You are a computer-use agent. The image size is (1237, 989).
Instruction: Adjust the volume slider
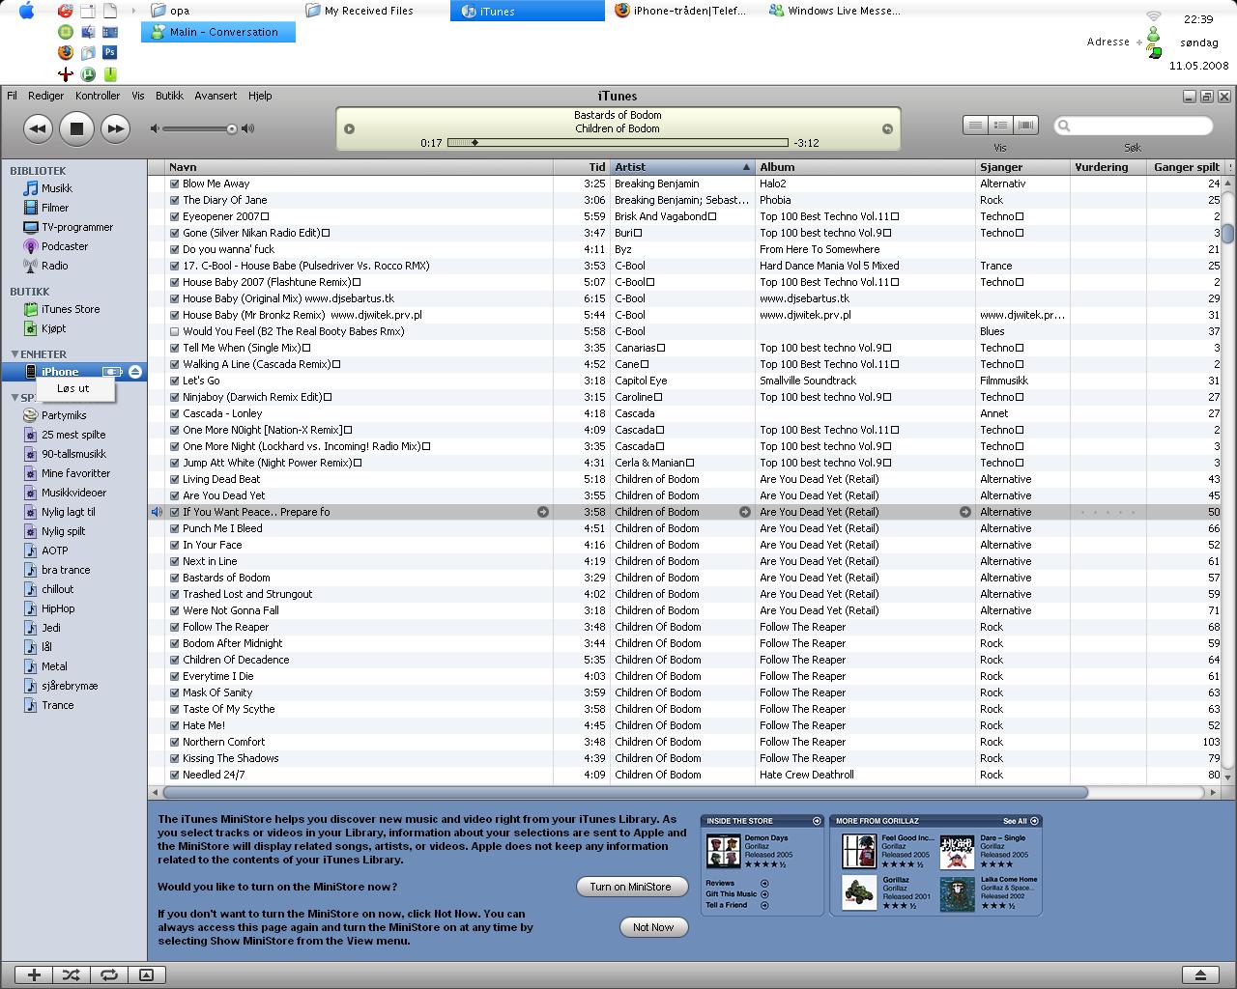point(200,128)
